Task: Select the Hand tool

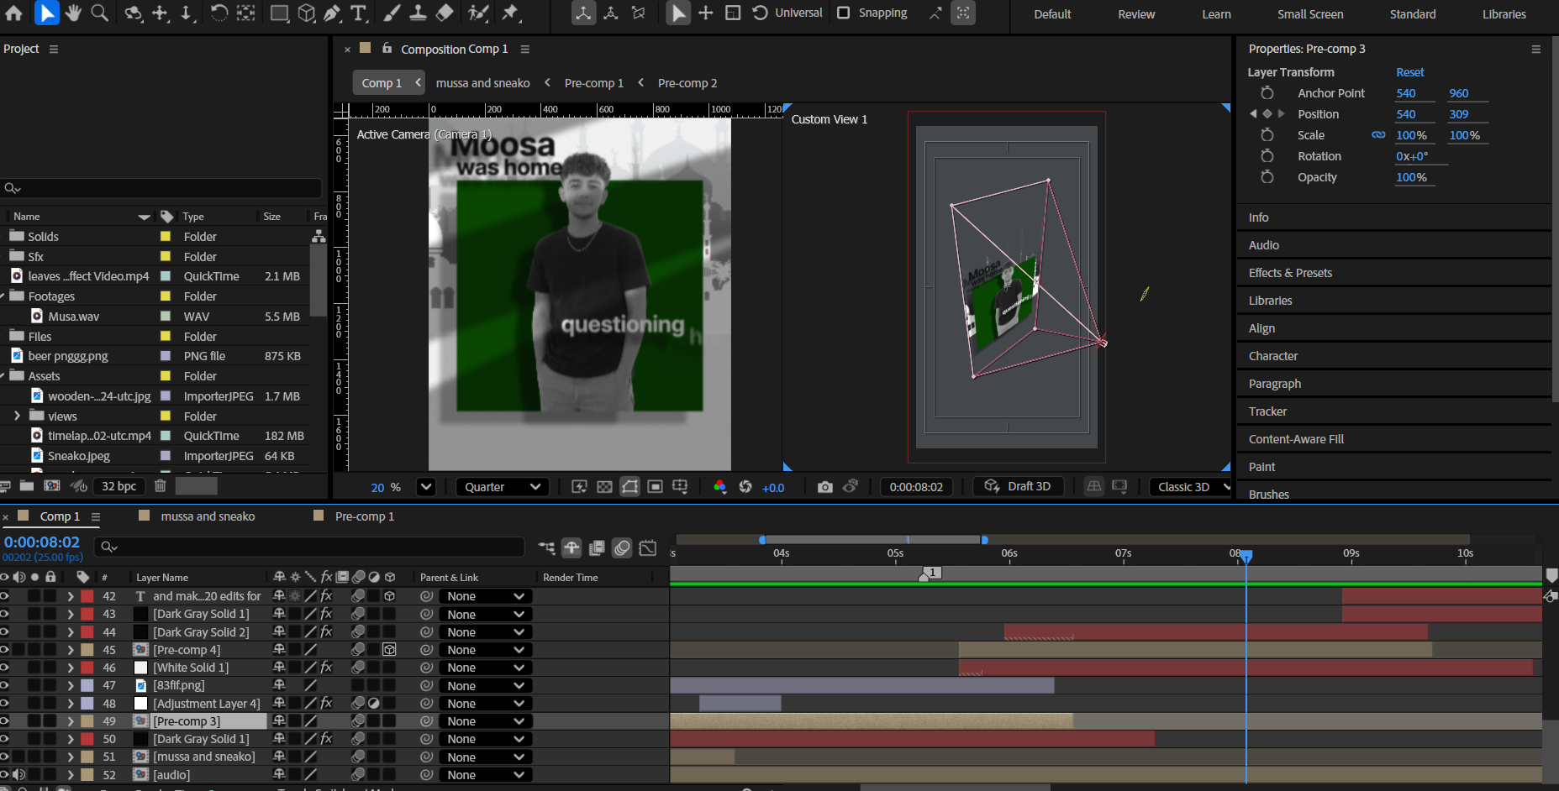Action: (x=73, y=13)
